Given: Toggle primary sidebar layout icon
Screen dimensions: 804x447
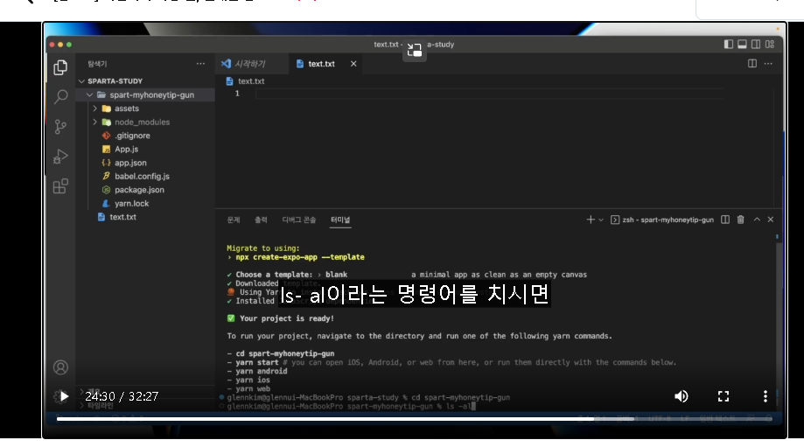Looking at the screenshot, I should tap(728, 44).
